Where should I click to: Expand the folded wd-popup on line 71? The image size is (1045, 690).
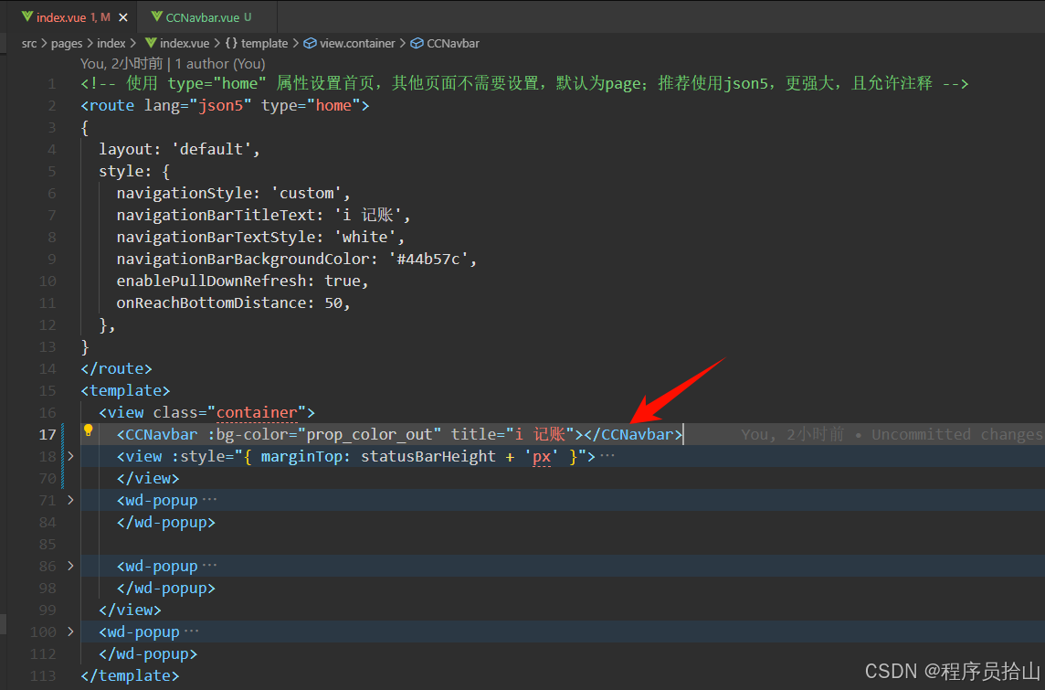click(70, 500)
